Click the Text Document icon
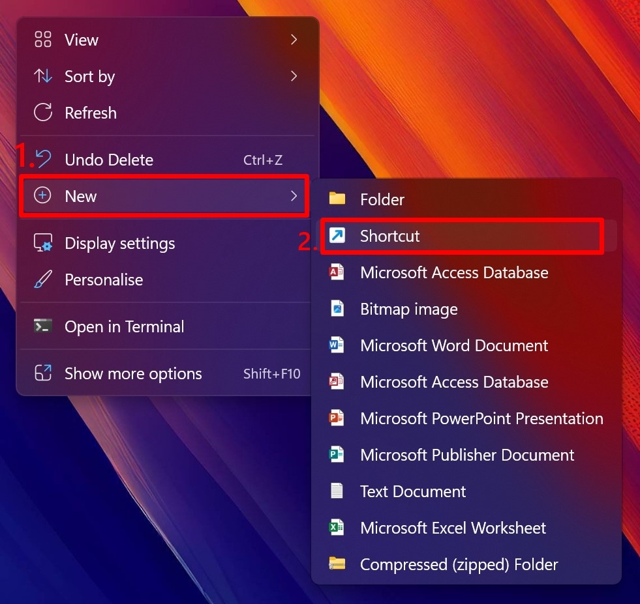Screen dimensions: 640x604 point(337,491)
